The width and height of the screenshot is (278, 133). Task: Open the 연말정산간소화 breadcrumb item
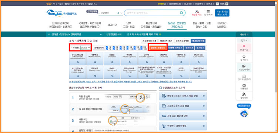114,34
